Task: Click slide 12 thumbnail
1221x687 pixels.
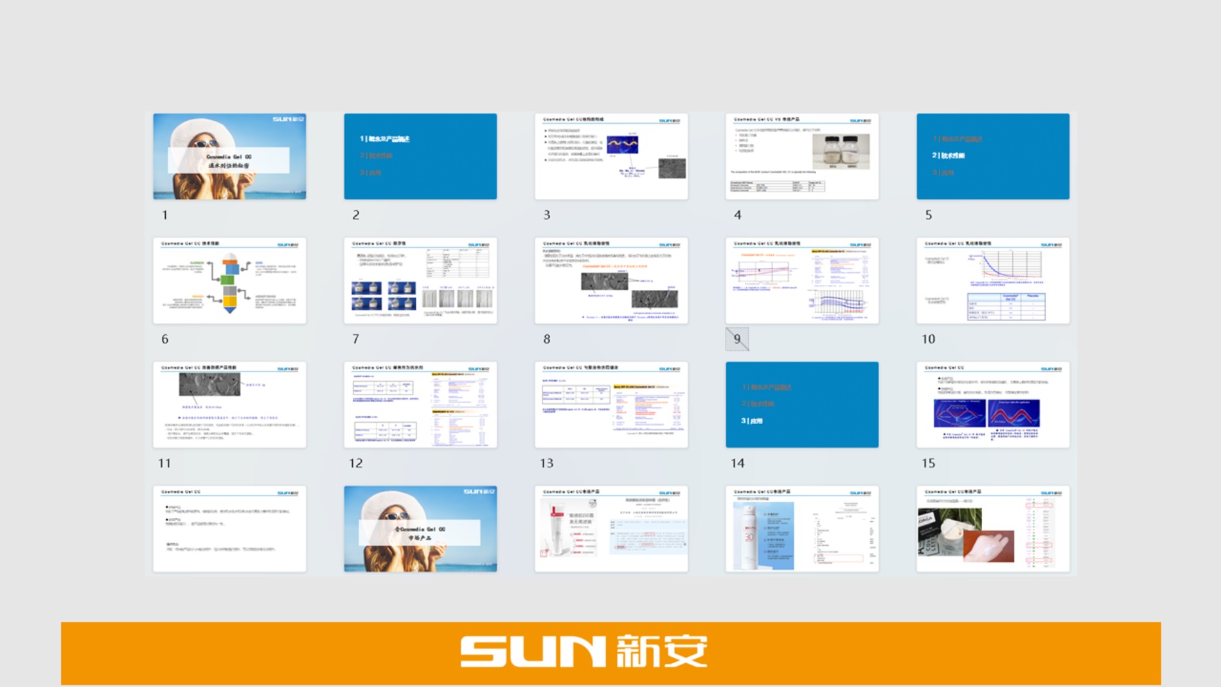Action: point(420,404)
